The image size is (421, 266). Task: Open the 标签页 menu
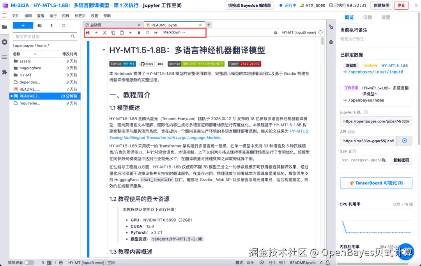coord(80,16)
